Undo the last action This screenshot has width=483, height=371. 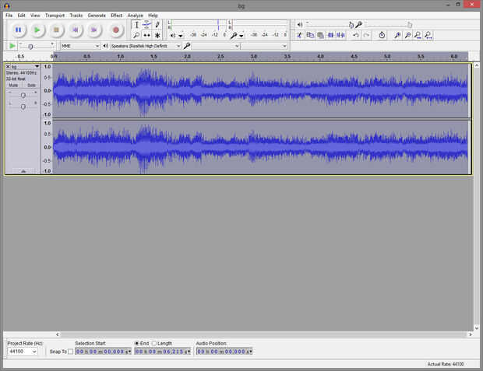coord(356,35)
